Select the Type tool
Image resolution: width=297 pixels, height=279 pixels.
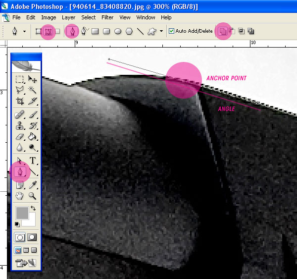33,161
